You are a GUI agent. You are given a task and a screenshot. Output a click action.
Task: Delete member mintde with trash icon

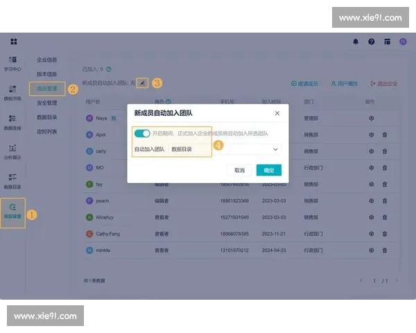(x=385, y=250)
